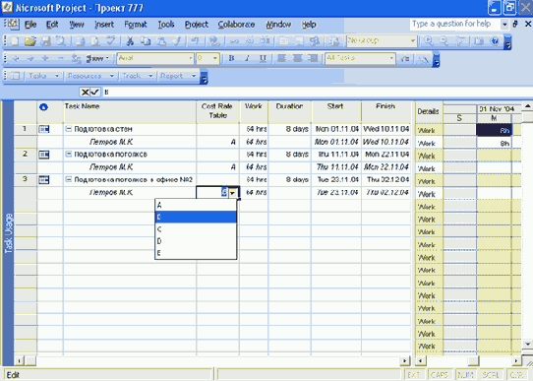Open the Track guide button
This screenshot has height=381, width=533.
pos(137,76)
